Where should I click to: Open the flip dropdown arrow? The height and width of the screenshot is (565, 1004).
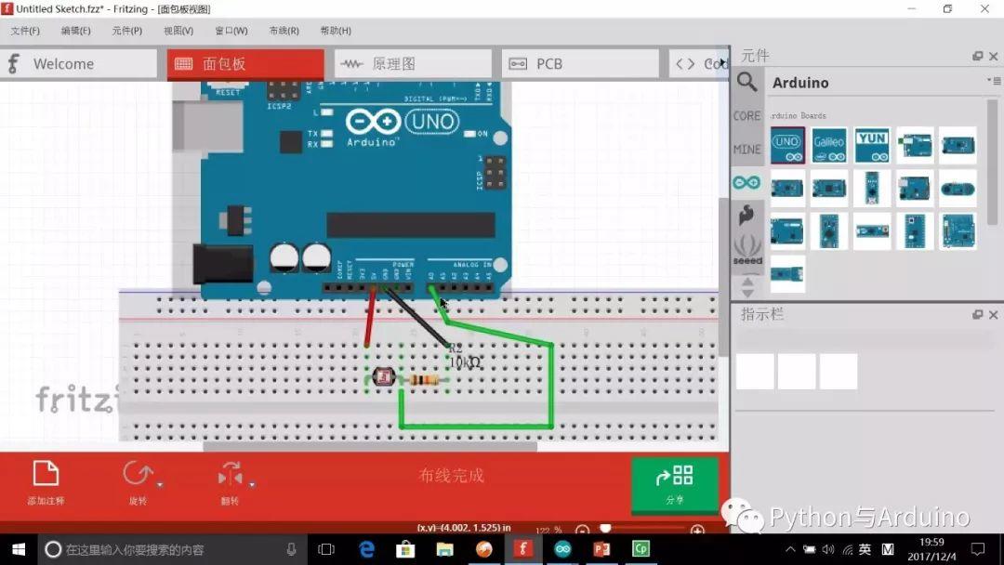click(252, 485)
